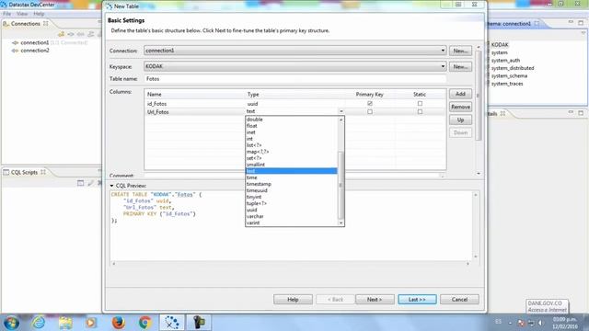Select connection1 in the Connections panel
This screenshot has width=589, height=331.
pos(35,43)
